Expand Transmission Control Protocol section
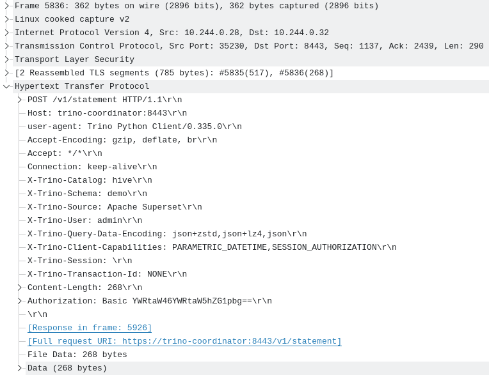This screenshot has height=375, width=489. coord(7,46)
